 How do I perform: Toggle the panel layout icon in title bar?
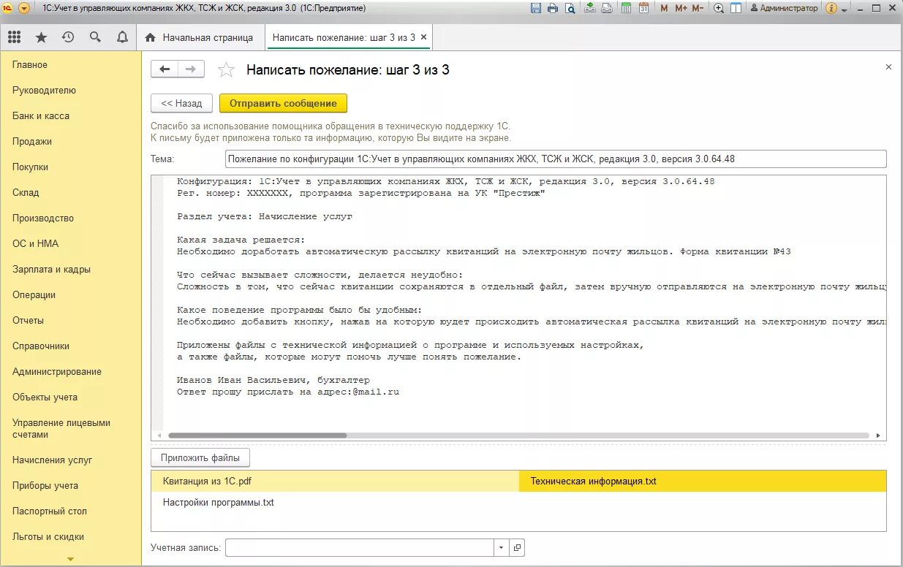click(x=736, y=8)
